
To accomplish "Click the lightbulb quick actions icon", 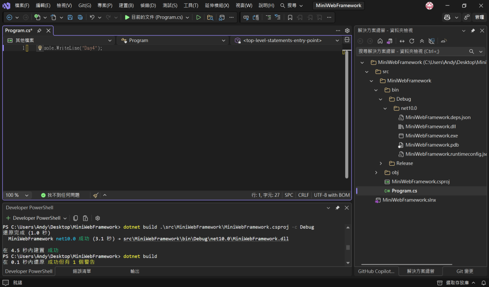I will pyautogui.click(x=40, y=48).
